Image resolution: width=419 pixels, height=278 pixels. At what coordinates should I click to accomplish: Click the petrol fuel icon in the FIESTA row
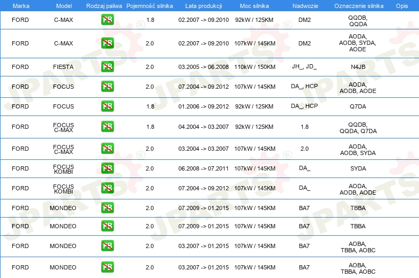point(107,67)
